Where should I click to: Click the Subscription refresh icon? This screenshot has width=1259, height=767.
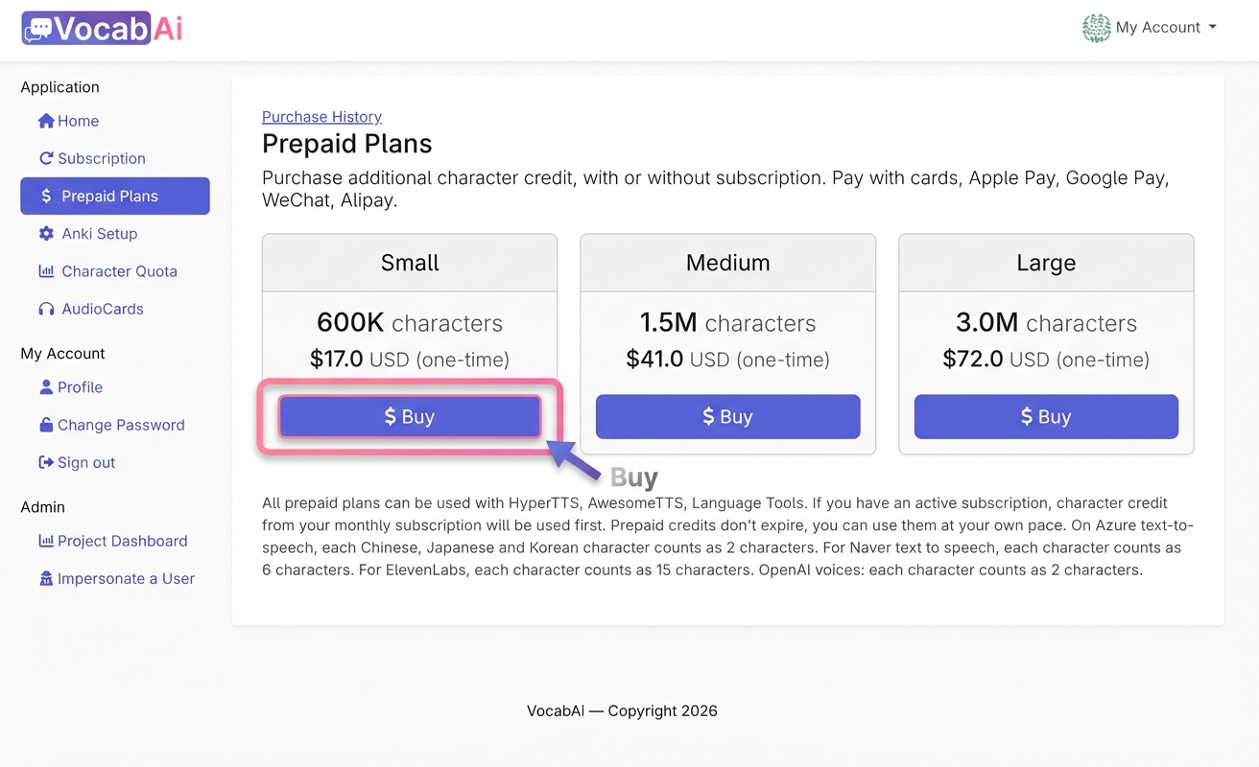pyautogui.click(x=44, y=158)
